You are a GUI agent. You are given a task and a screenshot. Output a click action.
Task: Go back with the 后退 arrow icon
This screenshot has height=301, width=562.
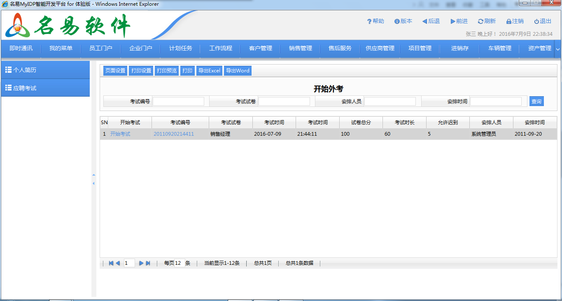point(424,21)
